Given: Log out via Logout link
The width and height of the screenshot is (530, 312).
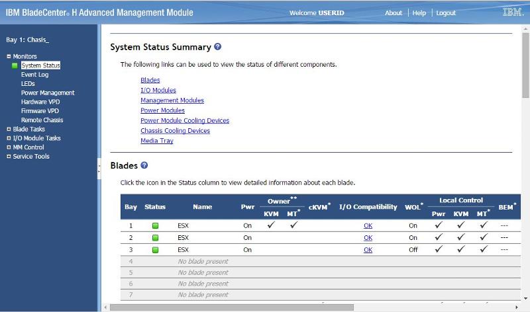Looking at the screenshot, I should point(446,13).
